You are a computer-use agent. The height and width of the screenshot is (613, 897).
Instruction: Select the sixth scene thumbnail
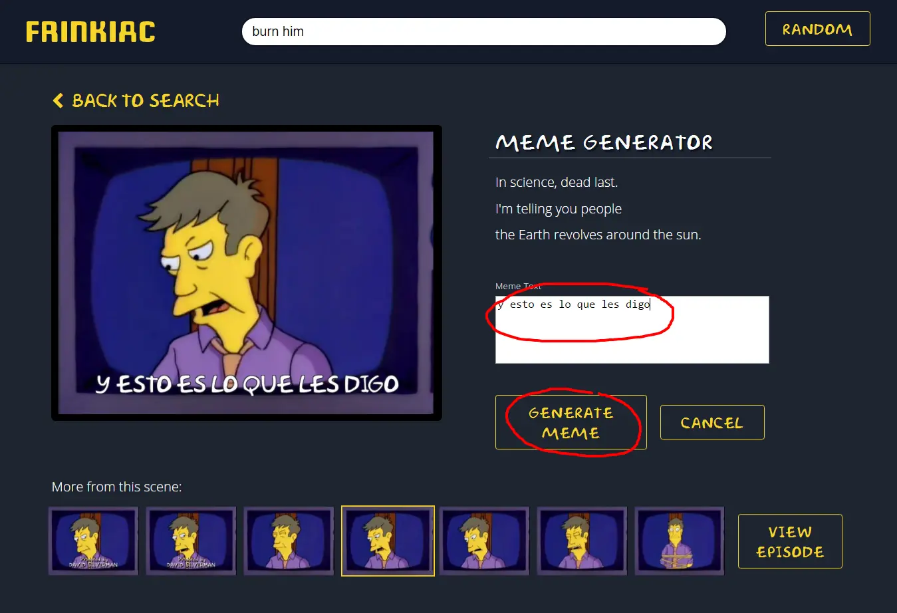tap(582, 541)
